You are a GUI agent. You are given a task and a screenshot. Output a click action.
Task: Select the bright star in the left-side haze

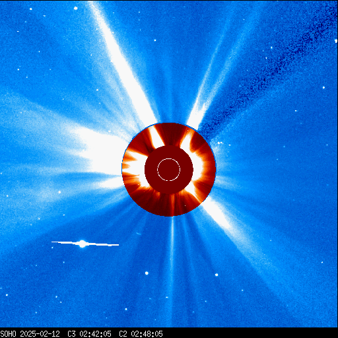pos(59,192)
